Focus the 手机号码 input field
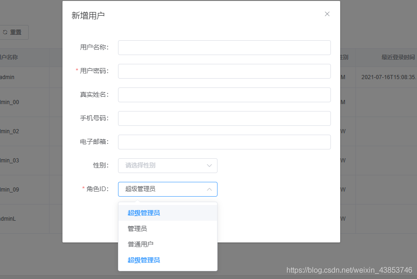Image resolution: width=417 pixels, height=279 pixels. [224, 118]
